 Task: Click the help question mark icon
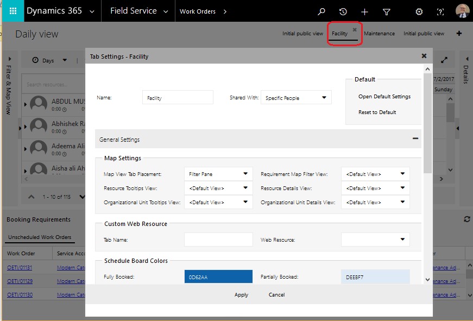click(x=440, y=12)
